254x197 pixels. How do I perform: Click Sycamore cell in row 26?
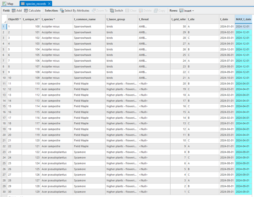(x=89, y=169)
